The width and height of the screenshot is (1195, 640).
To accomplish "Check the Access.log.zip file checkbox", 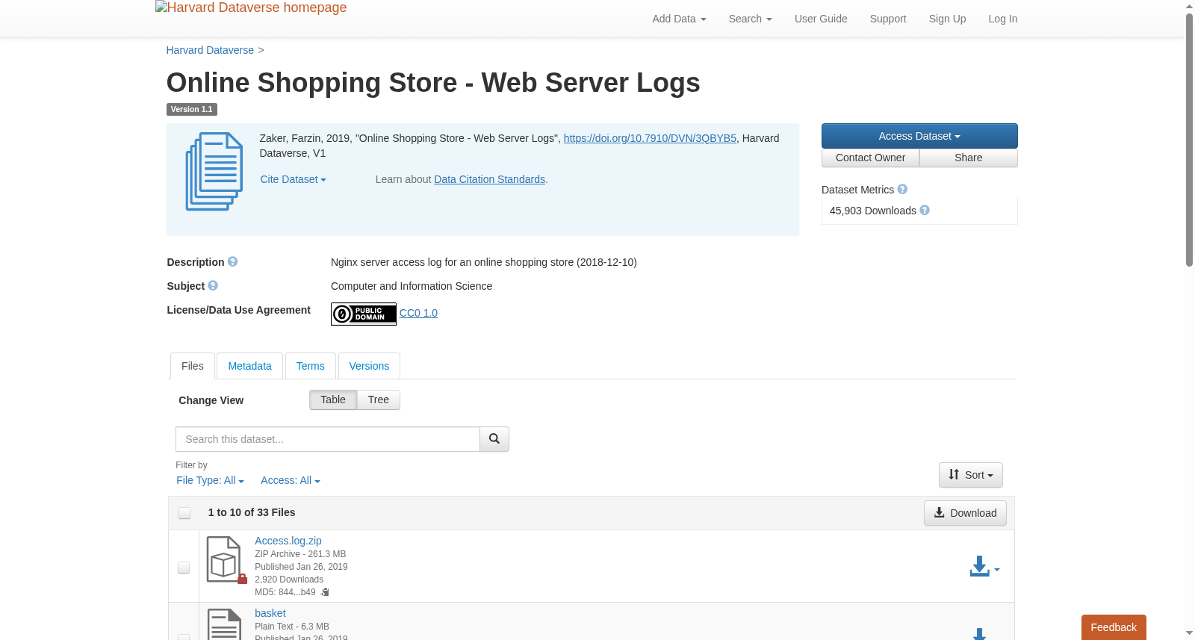I will click(x=184, y=568).
